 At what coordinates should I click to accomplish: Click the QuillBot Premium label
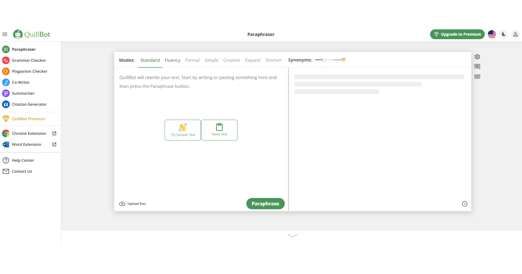pos(28,119)
